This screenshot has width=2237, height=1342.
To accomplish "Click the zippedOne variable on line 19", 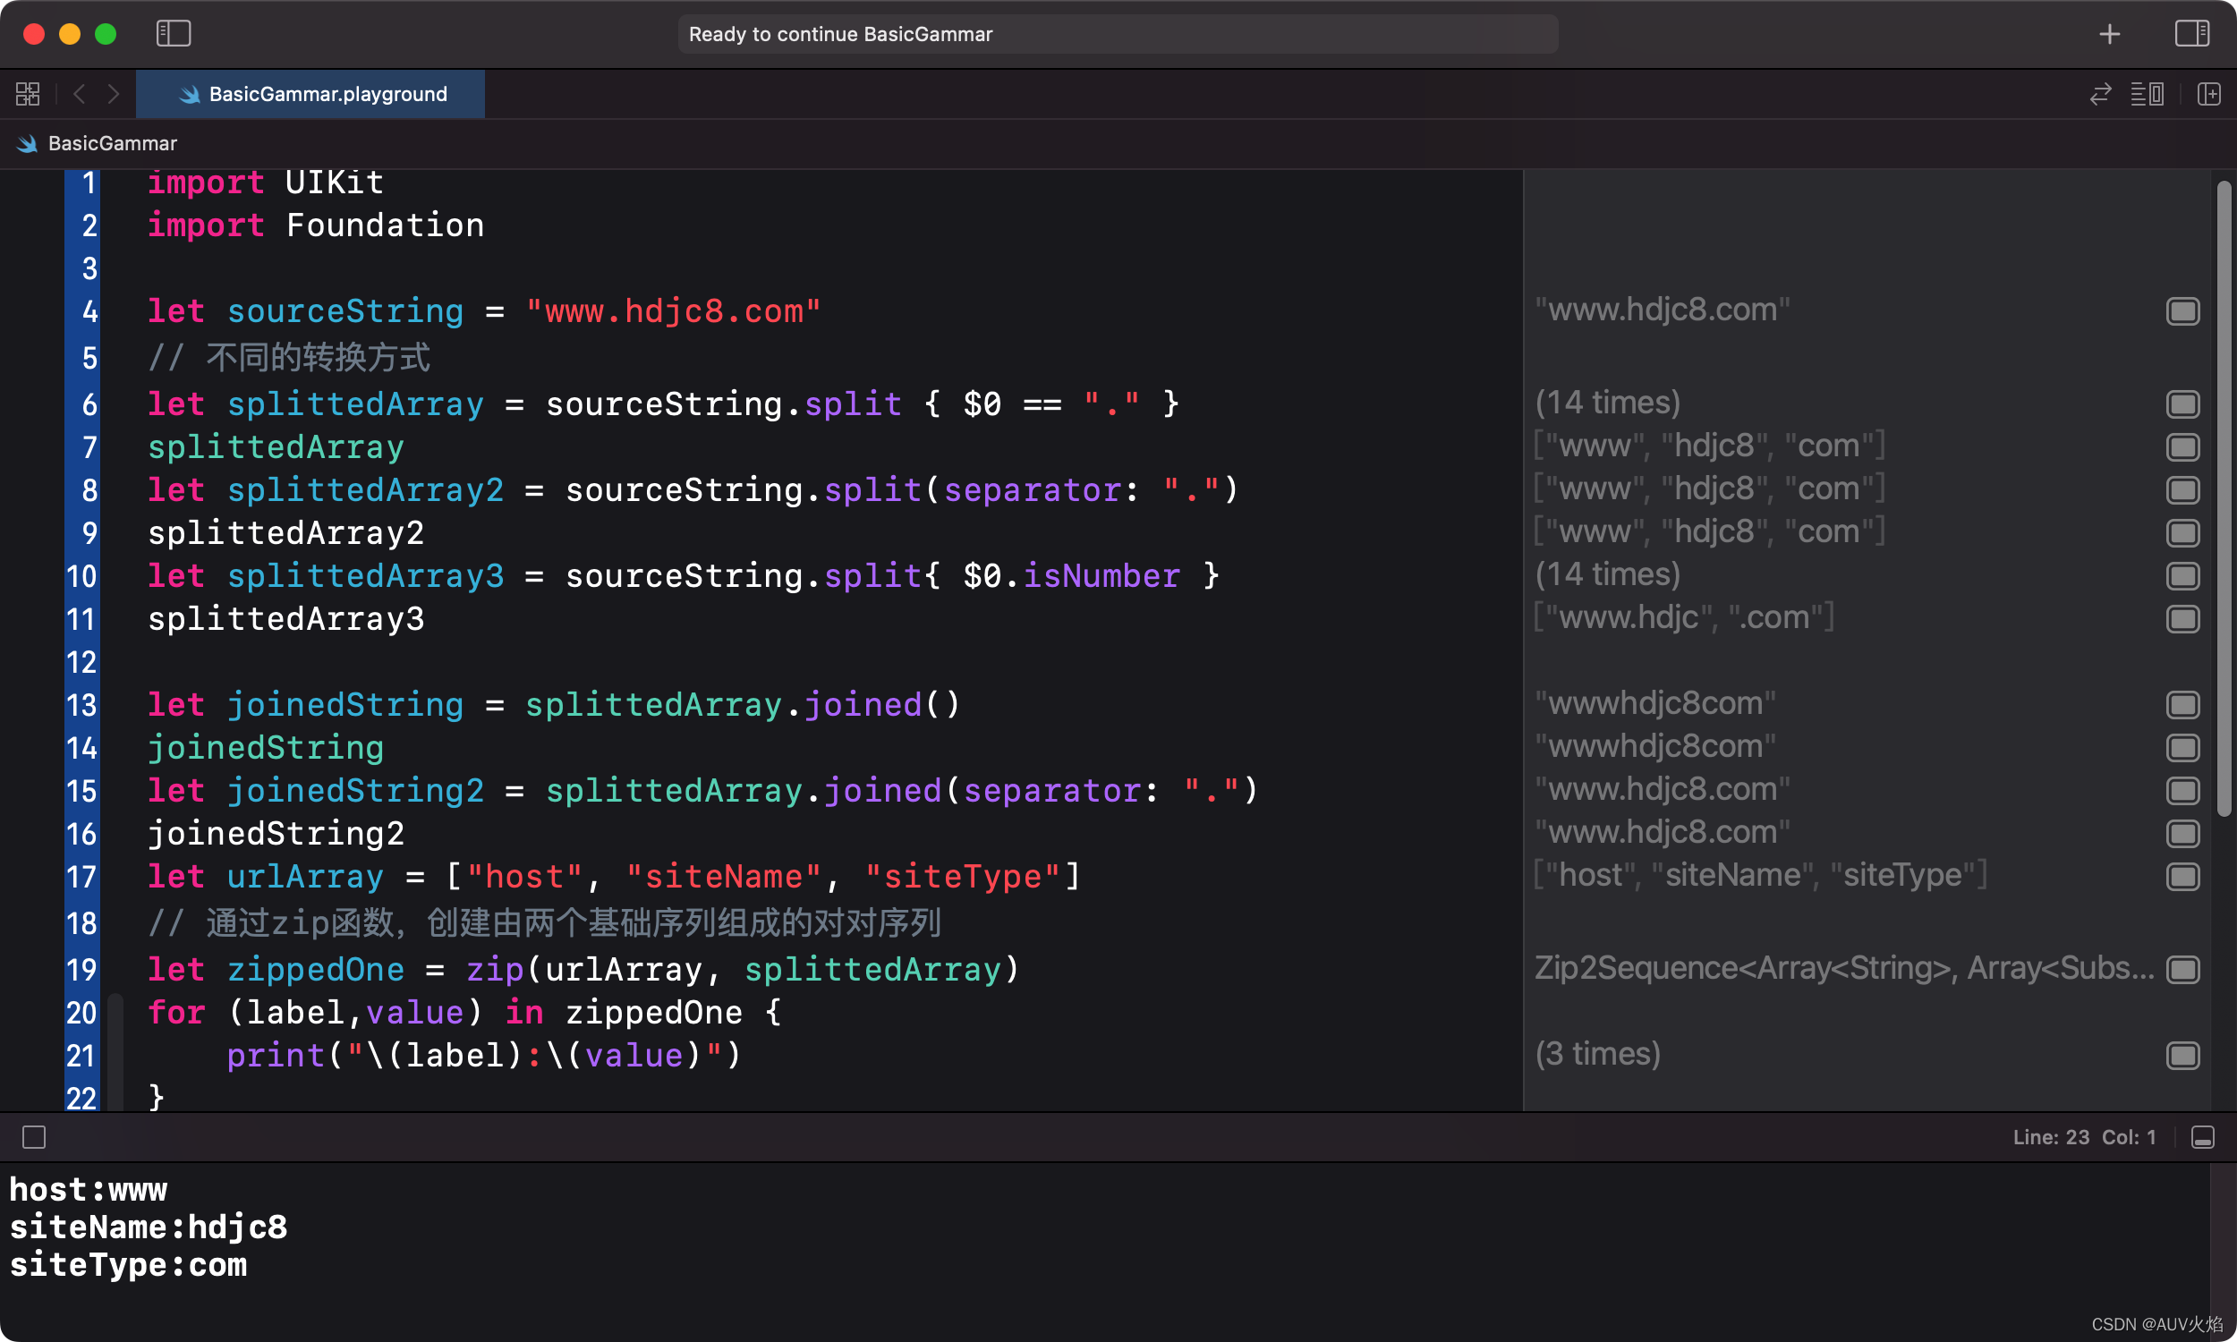I will click(x=316, y=970).
